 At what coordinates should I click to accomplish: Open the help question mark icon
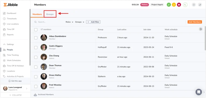pos(194,5)
